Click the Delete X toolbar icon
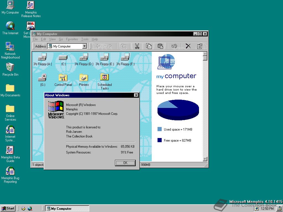The height and width of the screenshot is (212, 283). (188, 46)
